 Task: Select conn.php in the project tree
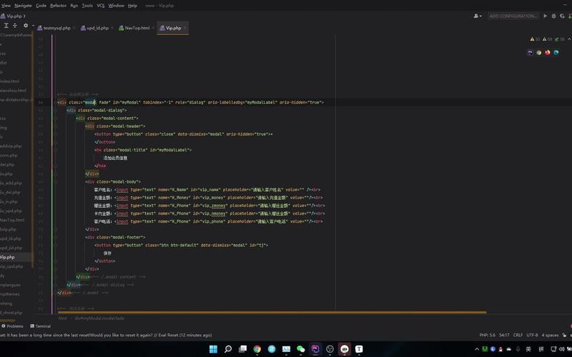coord(9,155)
